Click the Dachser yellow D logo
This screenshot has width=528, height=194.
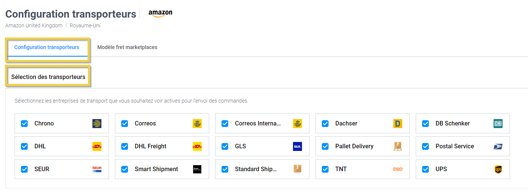point(398,124)
